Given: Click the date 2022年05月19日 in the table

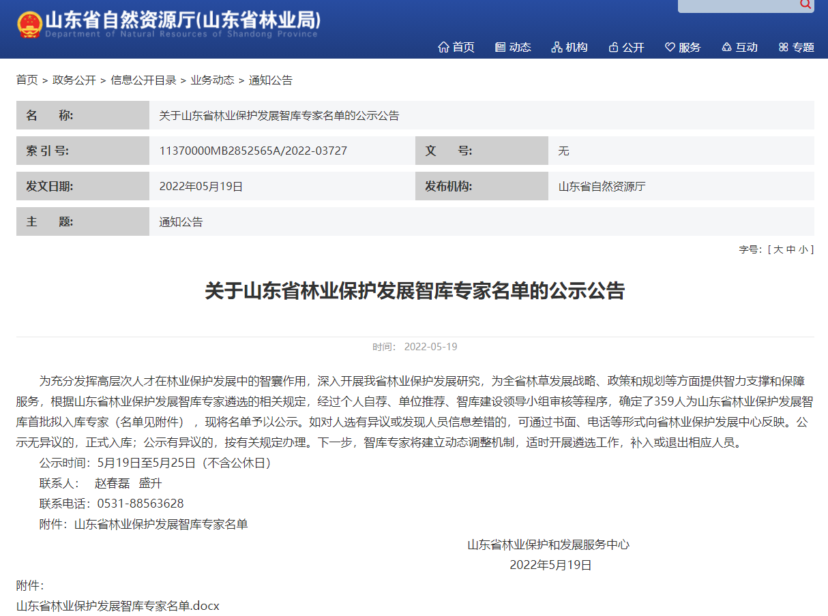Looking at the screenshot, I should (201, 186).
